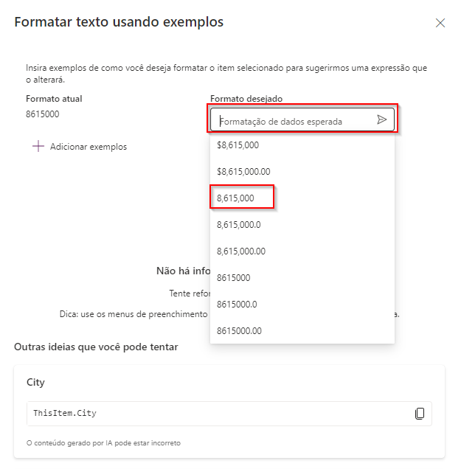Click the Outras ideias que você pode tentar heading

tap(96, 347)
